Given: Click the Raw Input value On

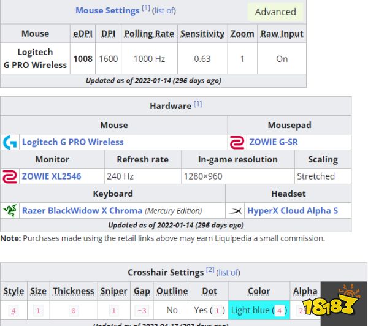Looking at the screenshot, I should (282, 59).
